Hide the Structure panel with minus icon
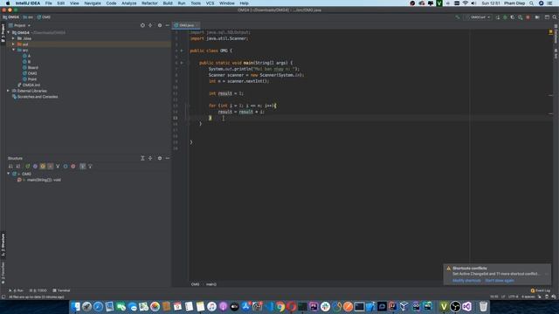 [167, 158]
